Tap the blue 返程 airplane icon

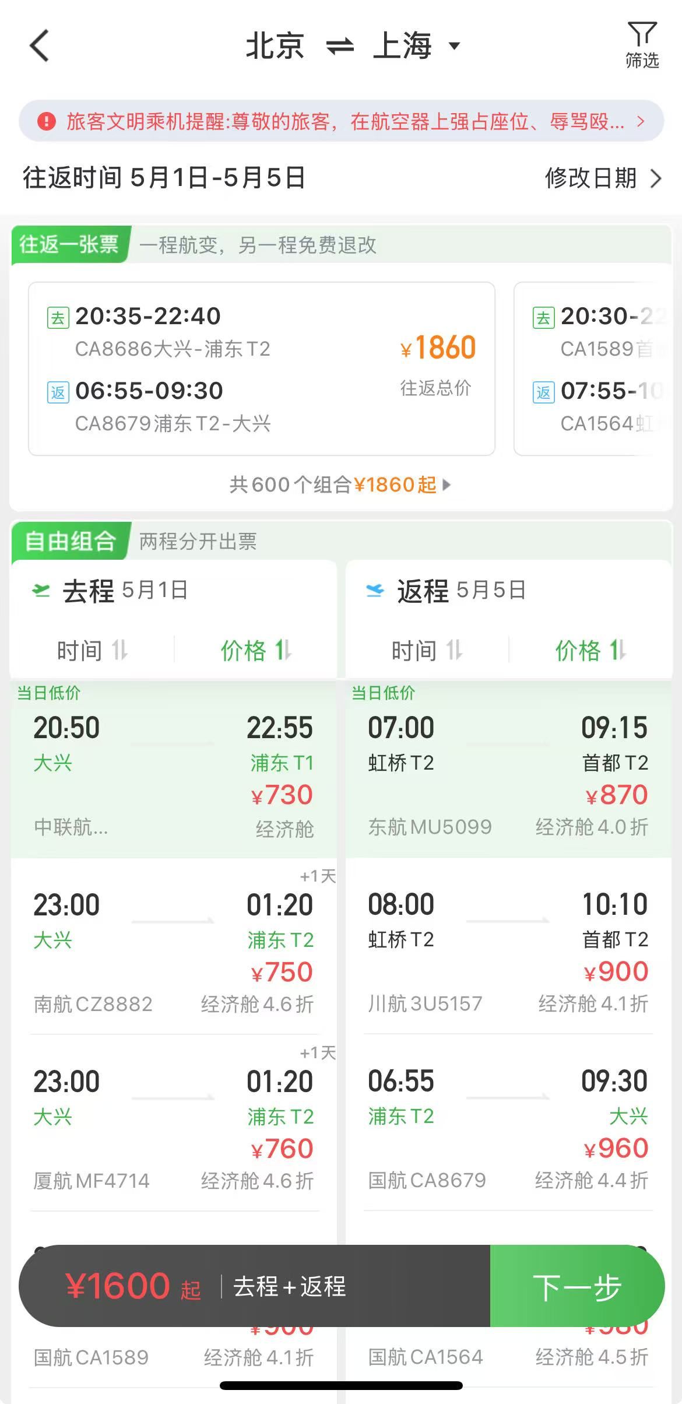tap(375, 591)
